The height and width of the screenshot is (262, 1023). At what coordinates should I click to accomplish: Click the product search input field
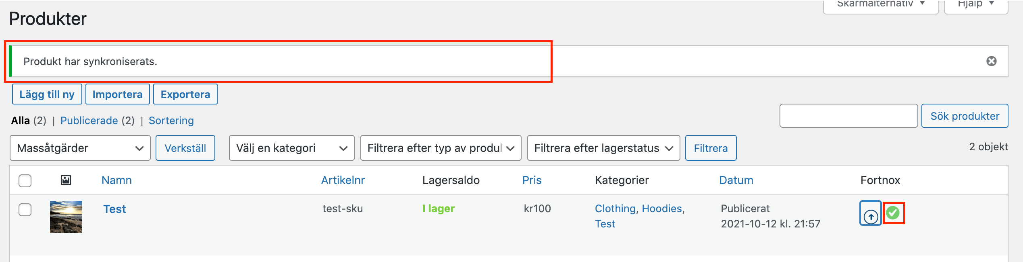[x=848, y=116]
